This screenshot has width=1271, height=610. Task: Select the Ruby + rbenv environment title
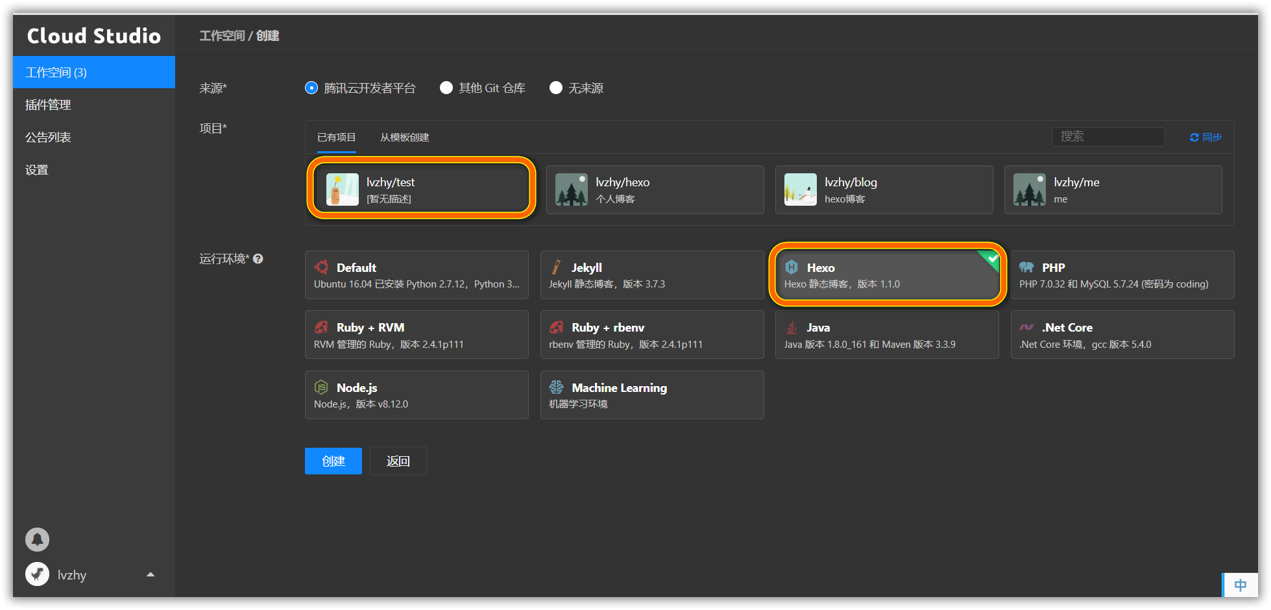click(608, 327)
